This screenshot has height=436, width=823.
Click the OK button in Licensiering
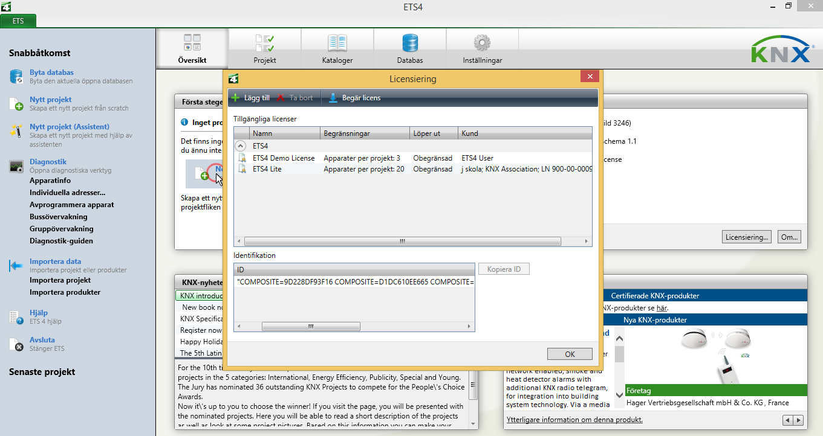[x=570, y=354]
